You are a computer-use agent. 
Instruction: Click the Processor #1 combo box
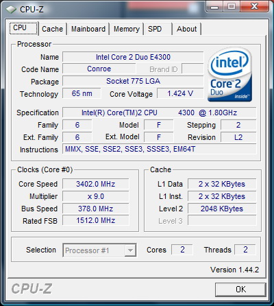(x=99, y=250)
